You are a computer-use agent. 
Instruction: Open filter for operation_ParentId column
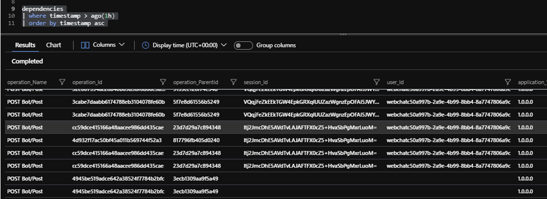234,82
